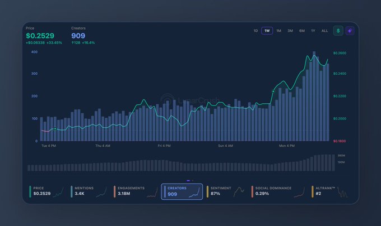
Task: Click the Mentions sparkline chart icon
Action: click(x=101, y=193)
